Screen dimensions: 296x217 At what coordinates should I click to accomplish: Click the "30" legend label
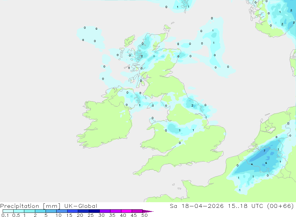pos(101,215)
